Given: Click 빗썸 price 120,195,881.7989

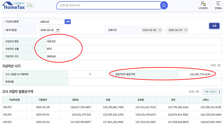Looking at the screenshot, I should click(113, 107).
